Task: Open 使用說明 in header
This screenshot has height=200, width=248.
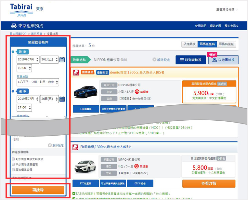Action: 201,26
